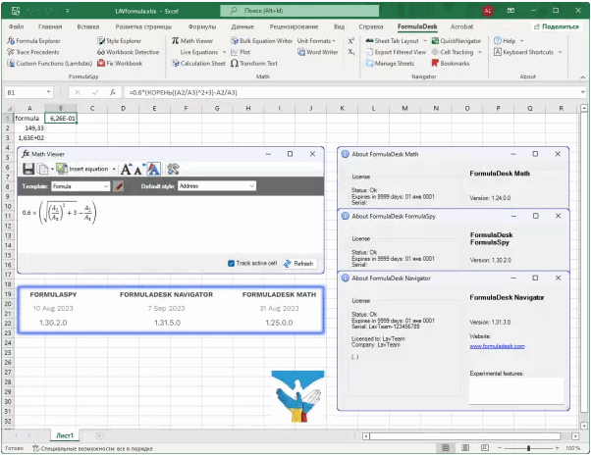591x455 pixels.
Task: Open the Formula Explorer tool
Action: tap(33, 40)
